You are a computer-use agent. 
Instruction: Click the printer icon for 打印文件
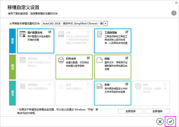(61, 60)
